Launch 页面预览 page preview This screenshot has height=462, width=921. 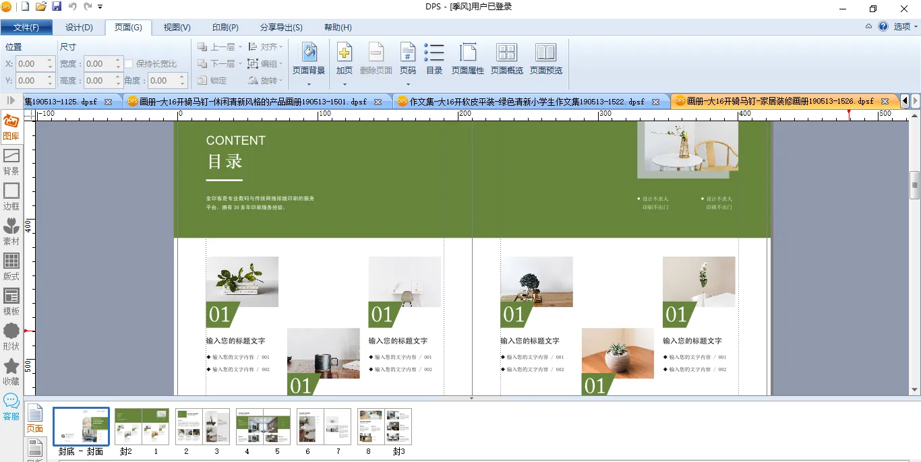[545, 59]
